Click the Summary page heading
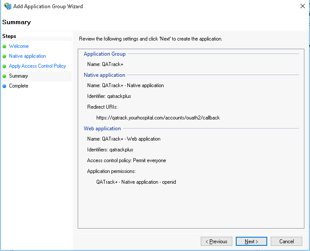Viewport: 310px width, 251px height. (16, 22)
